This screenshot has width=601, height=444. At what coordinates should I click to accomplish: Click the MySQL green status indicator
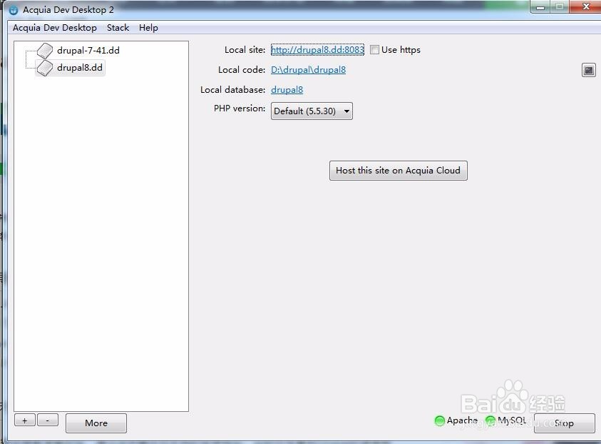click(490, 420)
